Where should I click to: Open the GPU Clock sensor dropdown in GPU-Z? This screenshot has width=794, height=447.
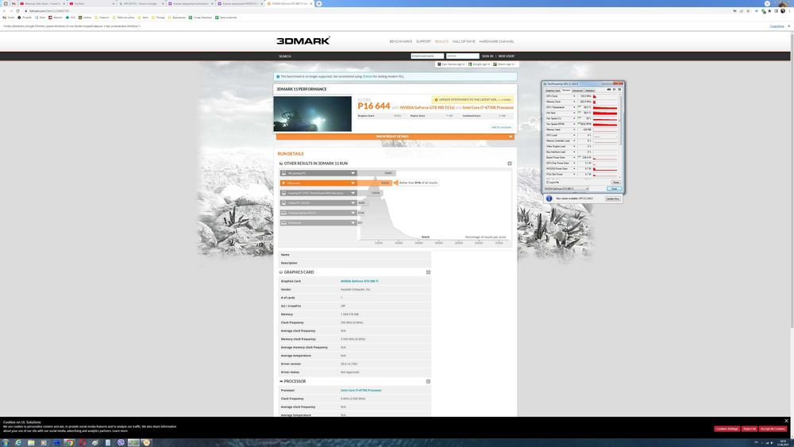click(574, 96)
